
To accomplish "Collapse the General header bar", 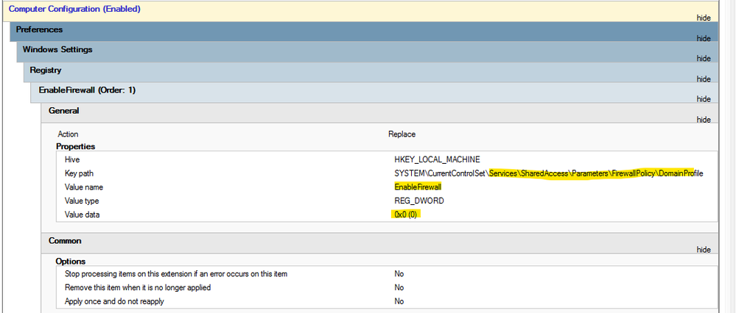I will tap(379, 112).
